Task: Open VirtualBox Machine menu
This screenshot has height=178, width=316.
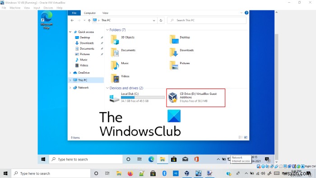Action: pyautogui.click(x=15, y=8)
